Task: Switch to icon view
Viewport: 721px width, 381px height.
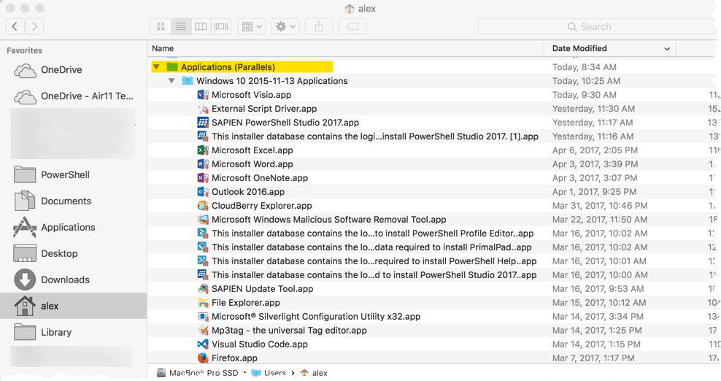Action: tap(161, 27)
